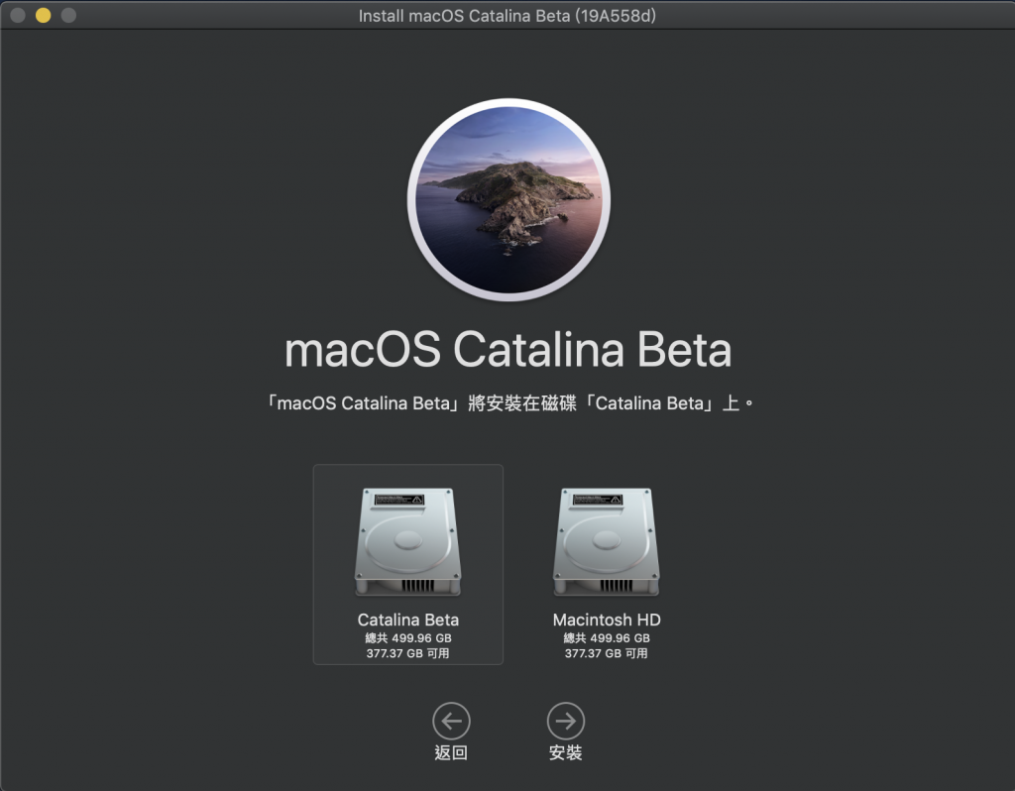The height and width of the screenshot is (791, 1015).
Task: Minimize the installer window with yellow button
Action: (44, 15)
